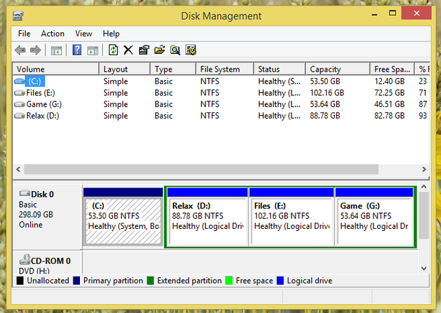The height and width of the screenshot is (313, 441).
Task: Sort by the Status column header
Action: pos(280,69)
